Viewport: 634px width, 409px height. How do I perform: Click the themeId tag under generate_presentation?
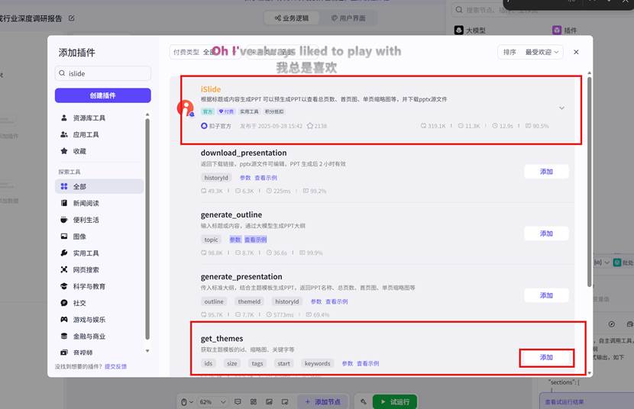tap(249, 301)
